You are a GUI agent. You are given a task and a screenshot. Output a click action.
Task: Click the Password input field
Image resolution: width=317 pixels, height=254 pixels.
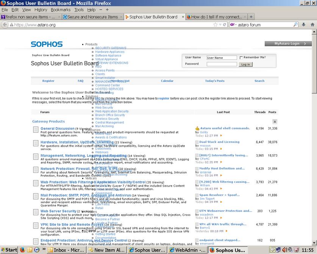[x=222, y=64]
